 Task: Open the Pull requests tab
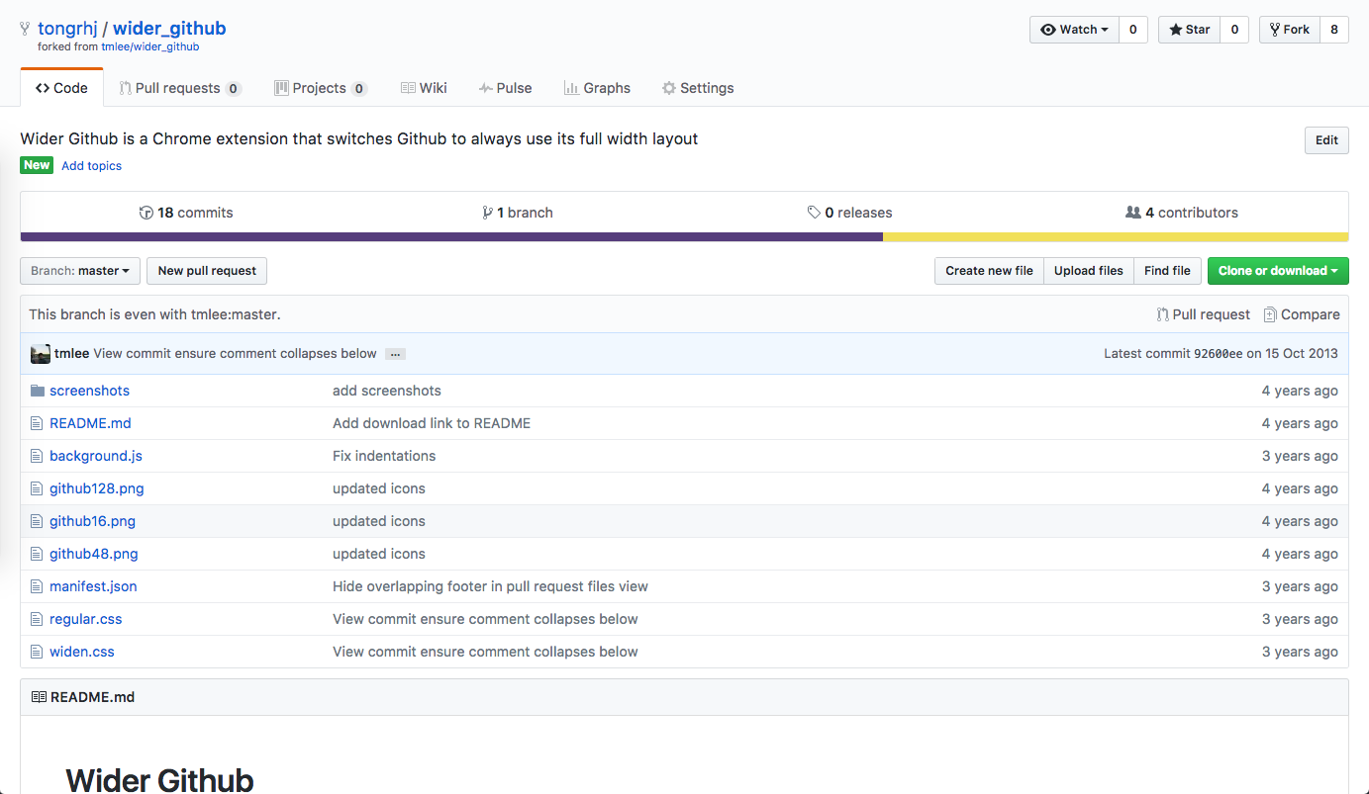pyautogui.click(x=180, y=88)
